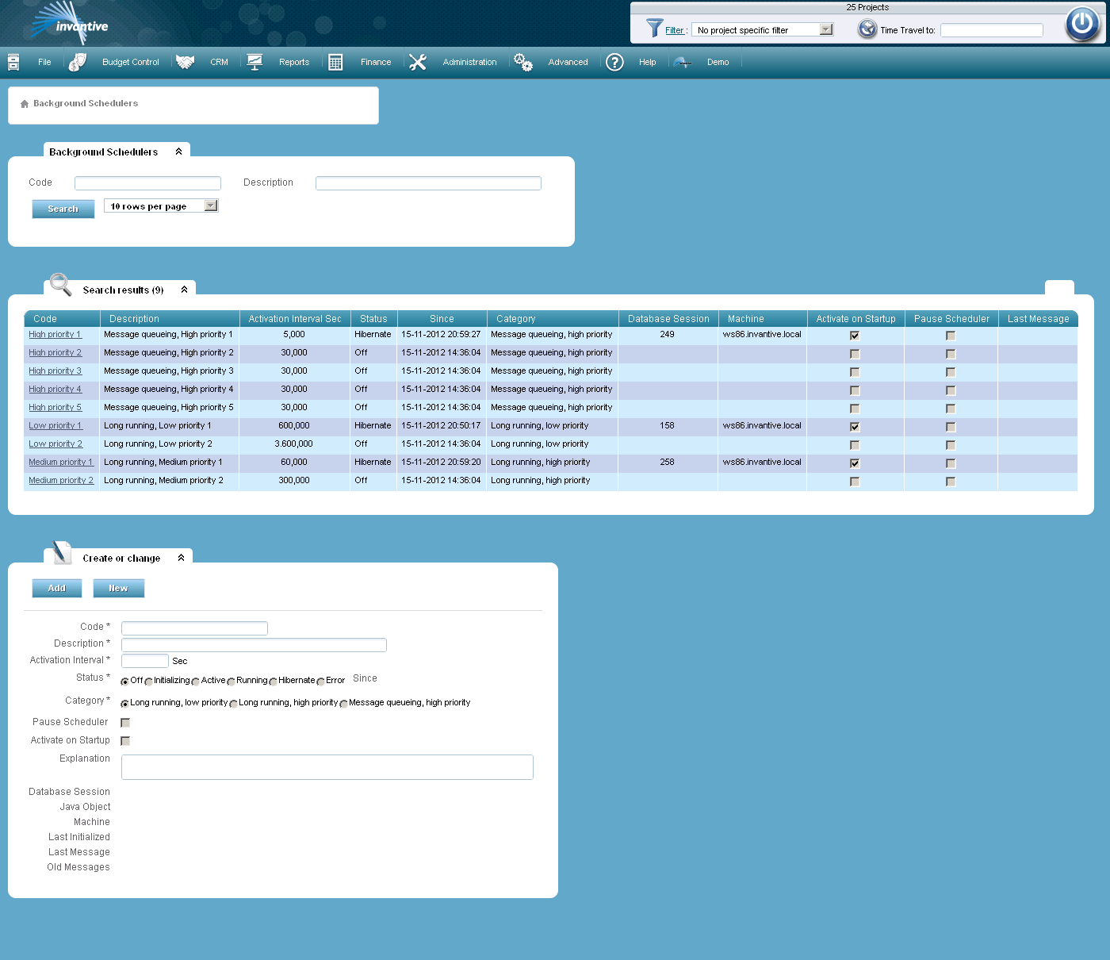Click the Create or change pen icon

(x=62, y=553)
